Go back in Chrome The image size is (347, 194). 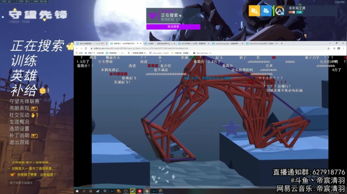(x=77, y=48)
